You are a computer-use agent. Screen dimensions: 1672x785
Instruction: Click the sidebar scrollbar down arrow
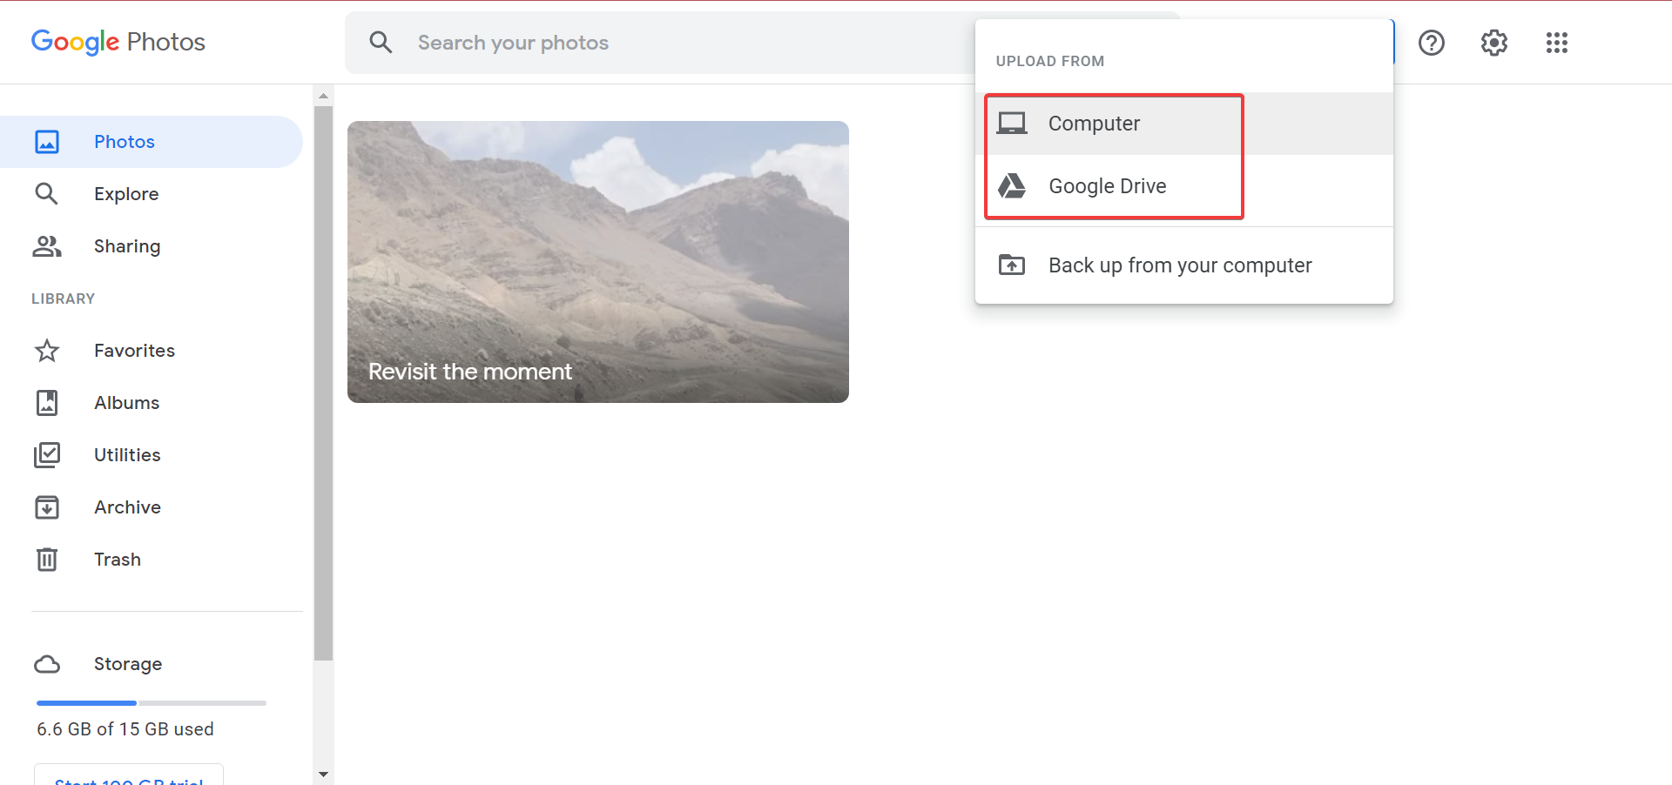[323, 774]
